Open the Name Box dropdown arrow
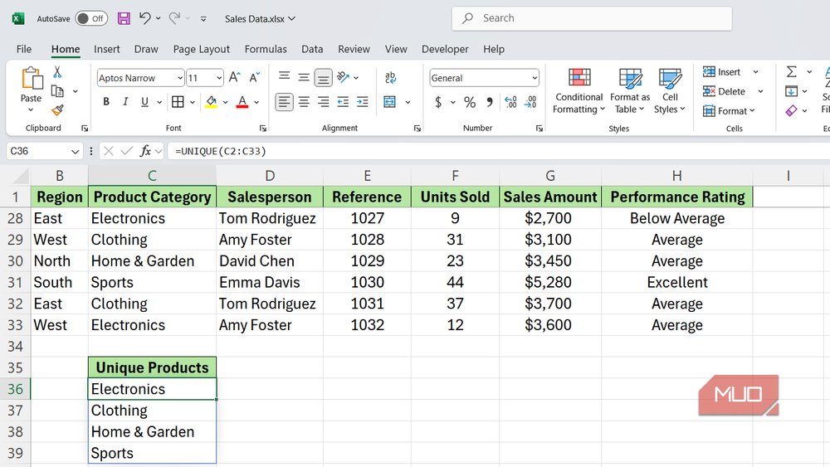The image size is (830, 467). click(x=75, y=151)
